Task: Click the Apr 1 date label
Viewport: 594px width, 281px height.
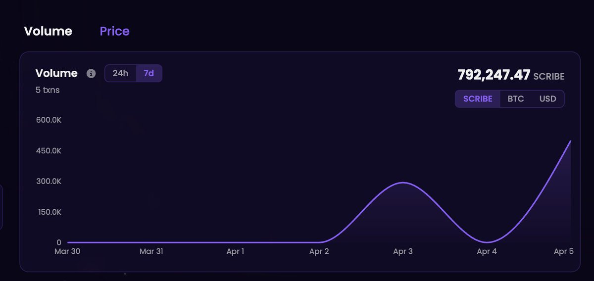Action: 235,251
